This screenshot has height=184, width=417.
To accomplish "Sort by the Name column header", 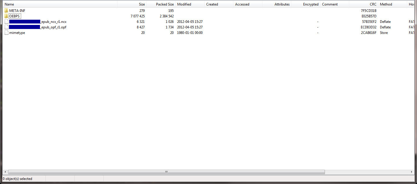I will 60,4.
